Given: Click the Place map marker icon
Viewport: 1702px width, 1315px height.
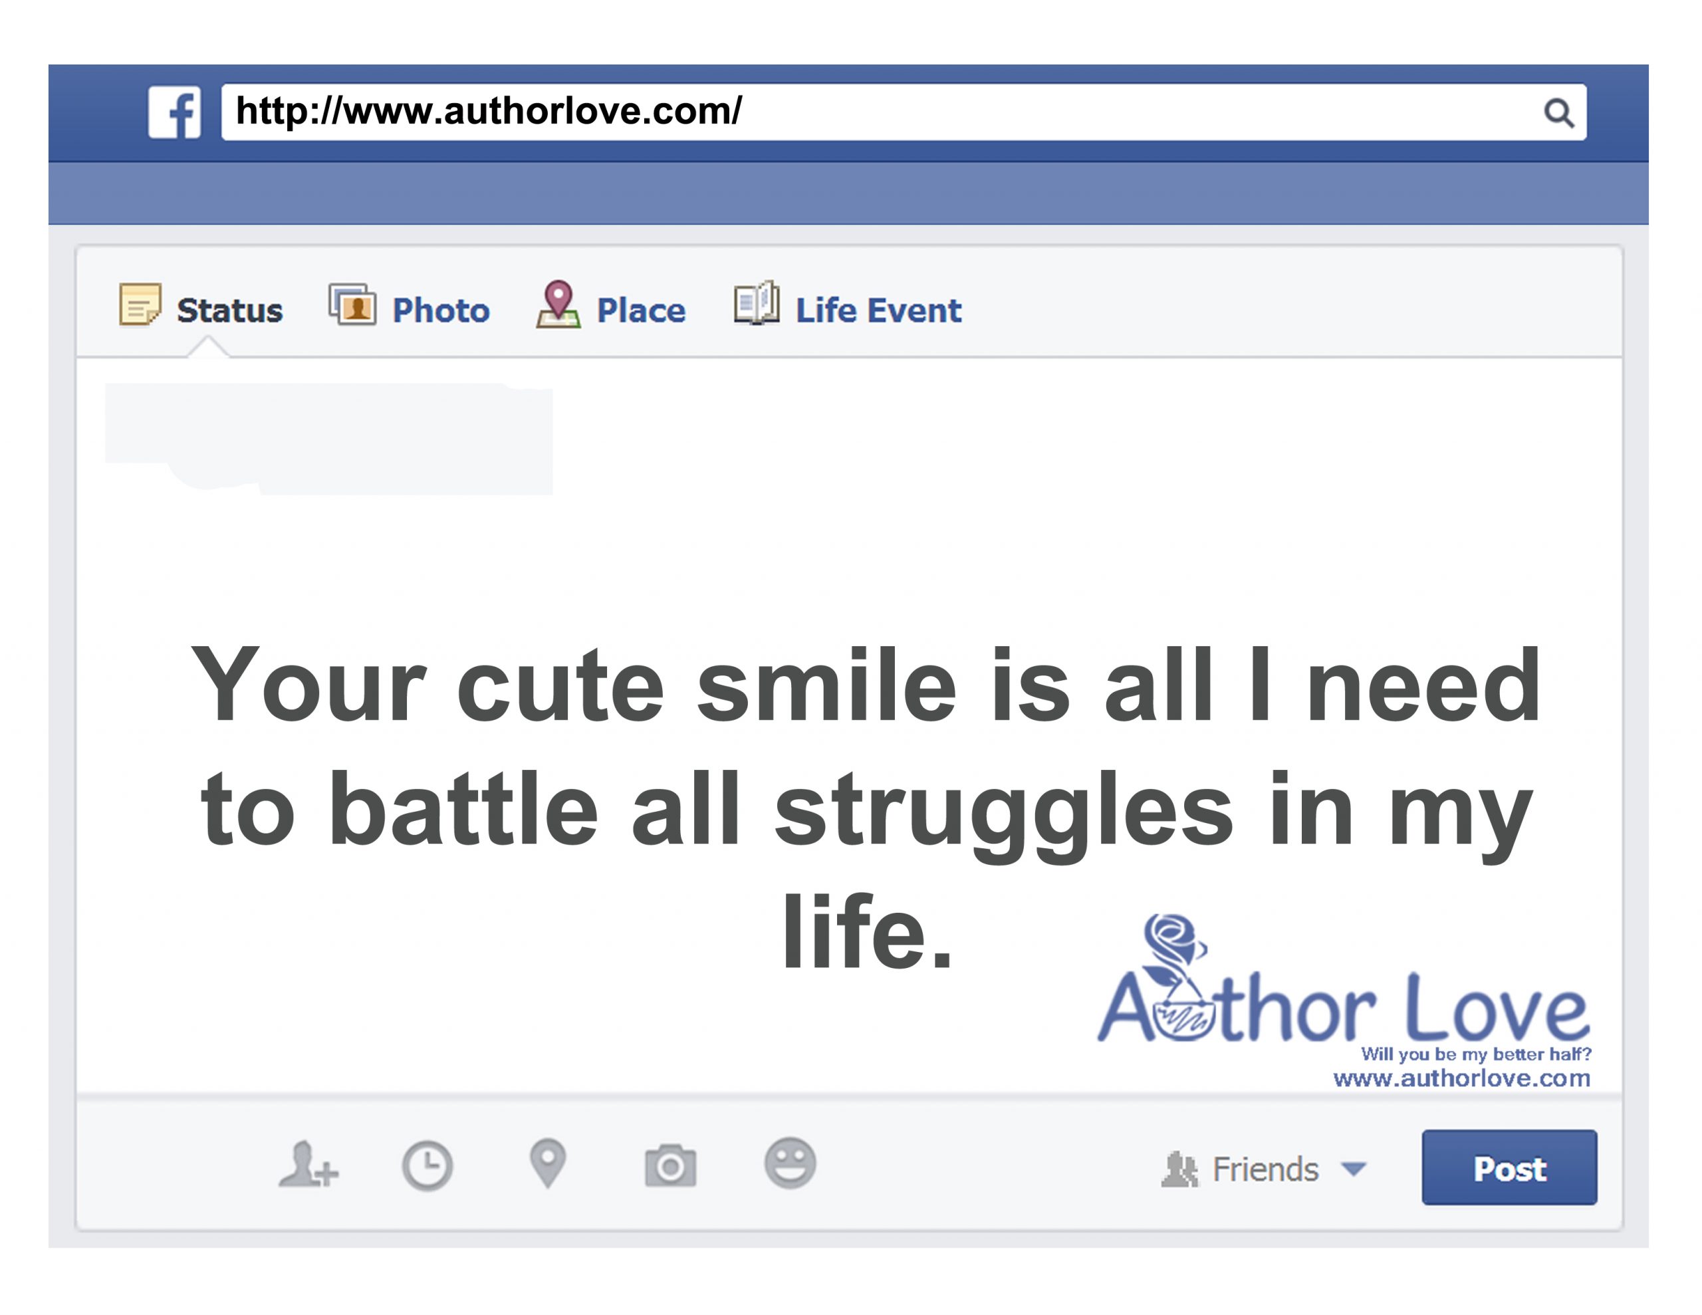Looking at the screenshot, I should (x=558, y=304).
